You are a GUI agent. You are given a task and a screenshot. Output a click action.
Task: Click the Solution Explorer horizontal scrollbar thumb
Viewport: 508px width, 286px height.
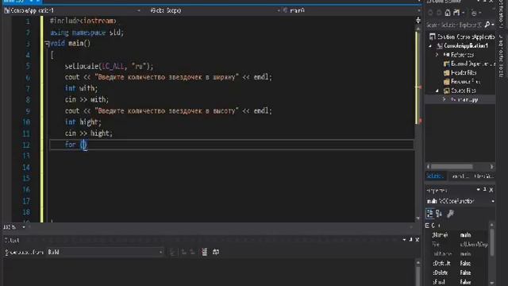point(452,166)
